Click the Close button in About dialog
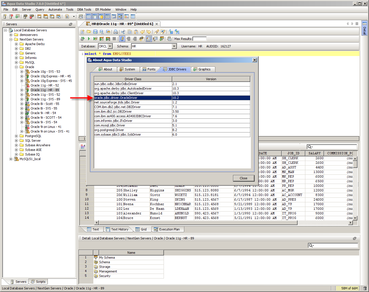The height and width of the screenshot is (292, 369). click(243, 178)
